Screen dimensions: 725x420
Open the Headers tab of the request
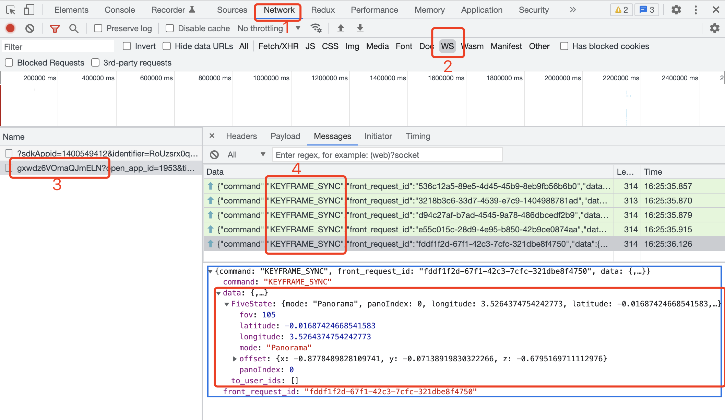241,136
